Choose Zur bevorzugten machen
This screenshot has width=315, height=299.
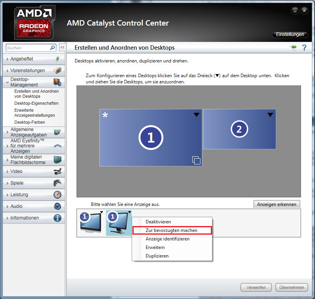point(172,230)
